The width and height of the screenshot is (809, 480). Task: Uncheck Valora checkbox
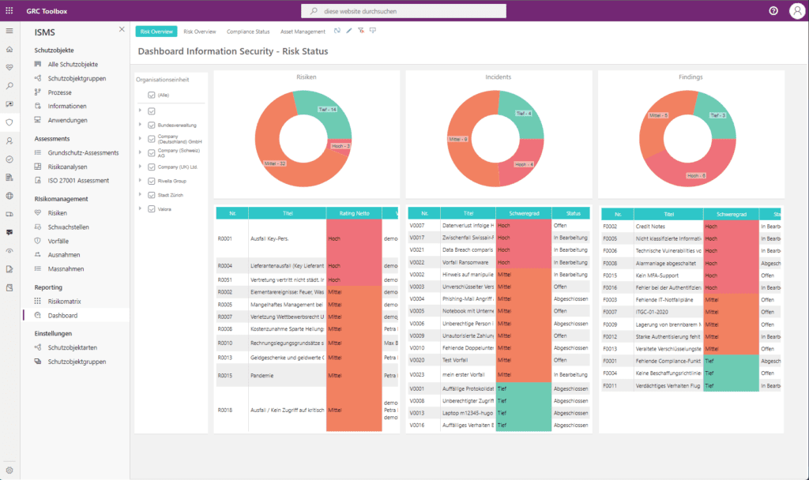tap(151, 208)
